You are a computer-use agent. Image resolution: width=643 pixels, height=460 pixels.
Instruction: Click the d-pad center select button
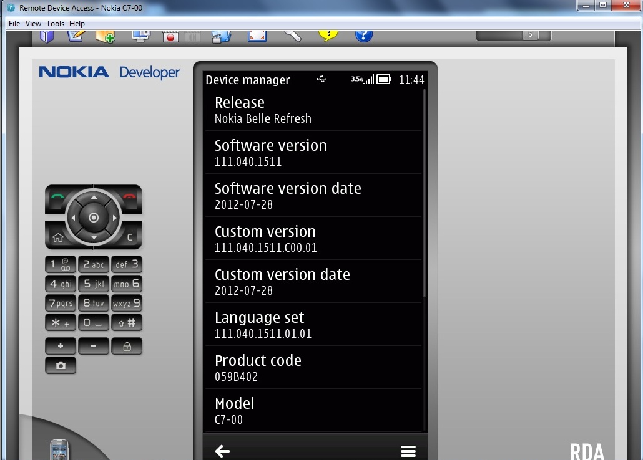pyautogui.click(x=94, y=218)
